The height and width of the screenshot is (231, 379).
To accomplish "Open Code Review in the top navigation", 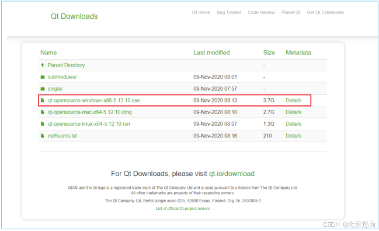I will pyautogui.click(x=261, y=12).
